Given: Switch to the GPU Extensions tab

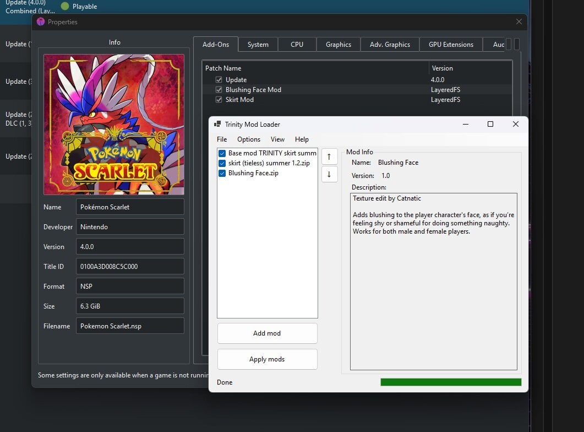Looking at the screenshot, I should (451, 44).
